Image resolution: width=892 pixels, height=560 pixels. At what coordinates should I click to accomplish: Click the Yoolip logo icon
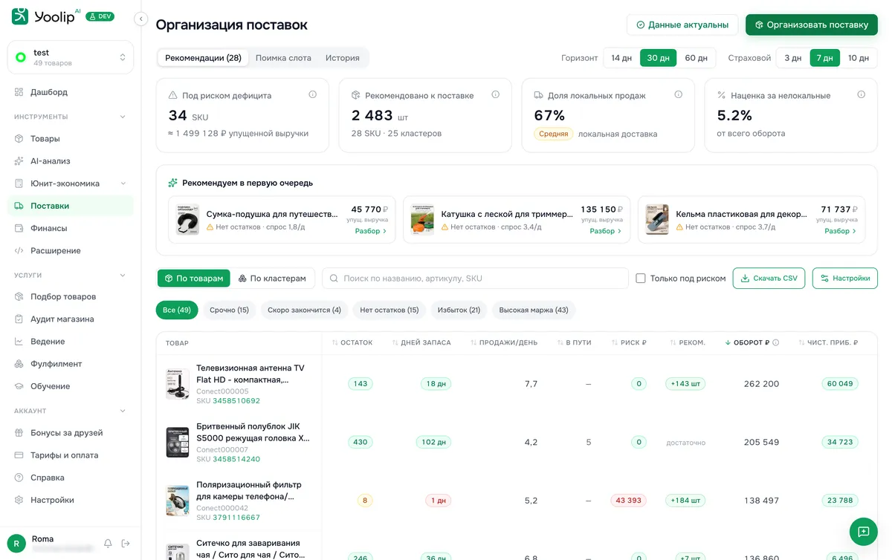20,16
